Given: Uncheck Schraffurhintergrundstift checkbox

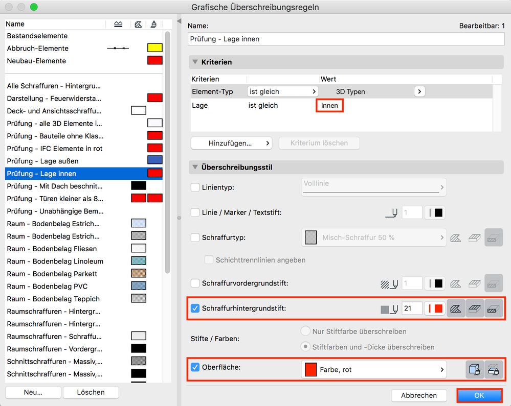Looking at the screenshot, I should click(195, 308).
